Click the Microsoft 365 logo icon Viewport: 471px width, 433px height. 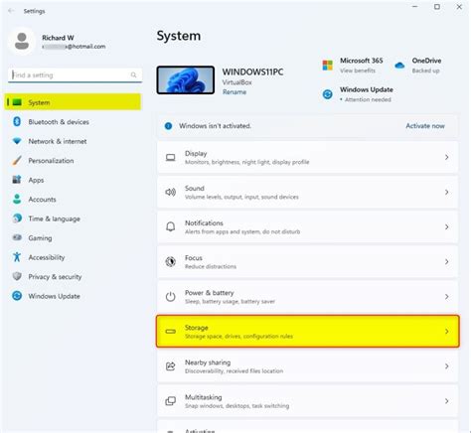coord(328,66)
